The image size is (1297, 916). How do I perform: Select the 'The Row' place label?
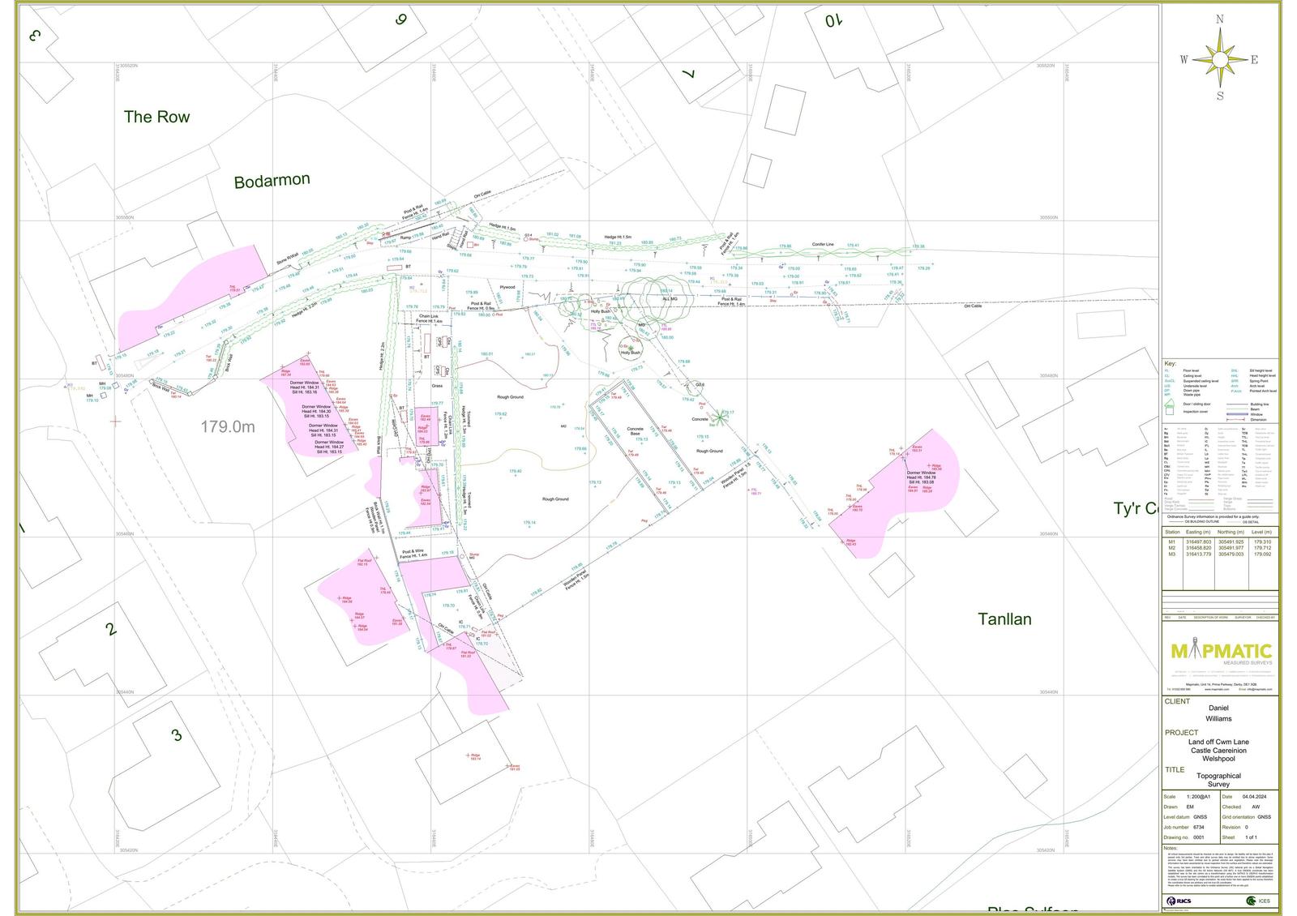tap(156, 117)
